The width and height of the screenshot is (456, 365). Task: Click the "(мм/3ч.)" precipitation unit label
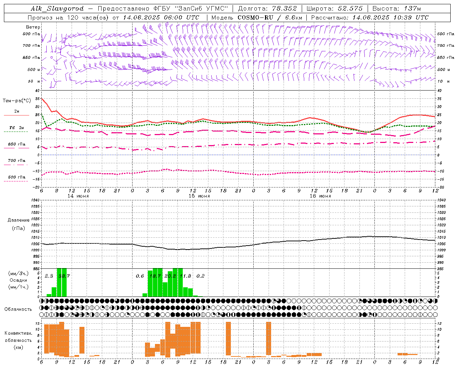(x=19, y=273)
